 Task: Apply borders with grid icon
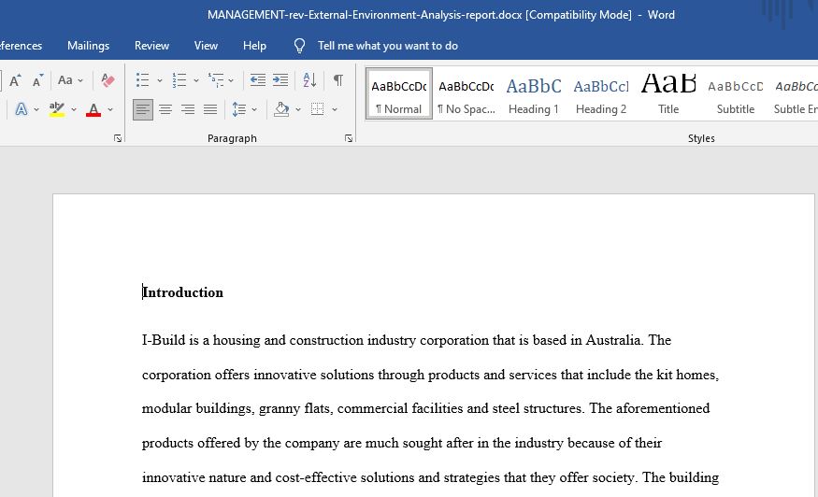coord(317,109)
